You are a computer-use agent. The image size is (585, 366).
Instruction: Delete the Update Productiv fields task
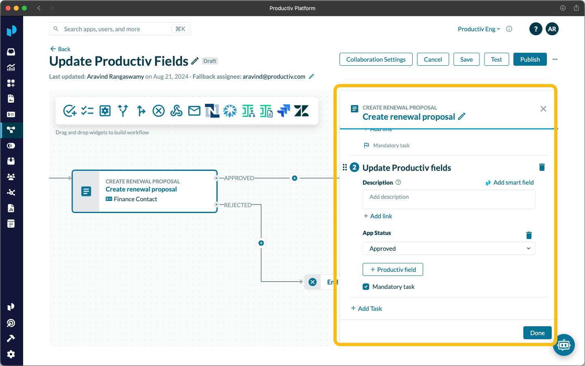pyautogui.click(x=542, y=167)
